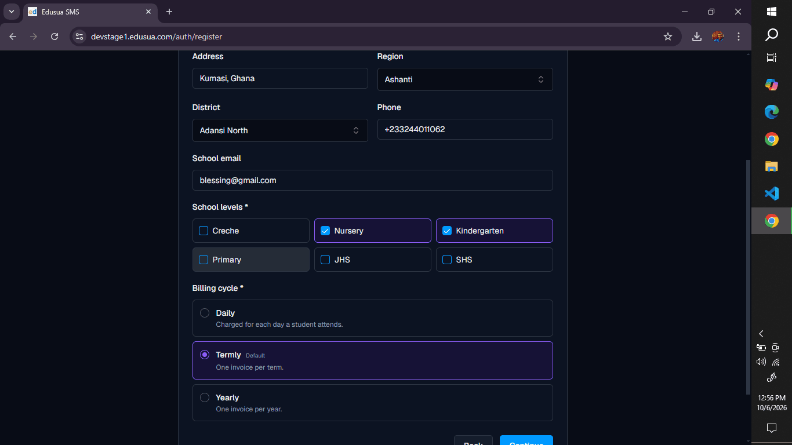
Task: Open the Chrome profile avatar
Action: click(718, 37)
